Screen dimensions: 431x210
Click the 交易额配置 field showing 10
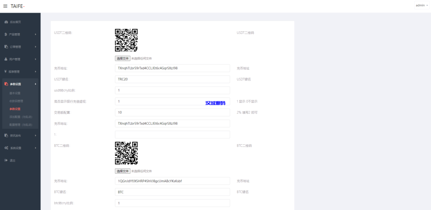pyautogui.click(x=172, y=113)
